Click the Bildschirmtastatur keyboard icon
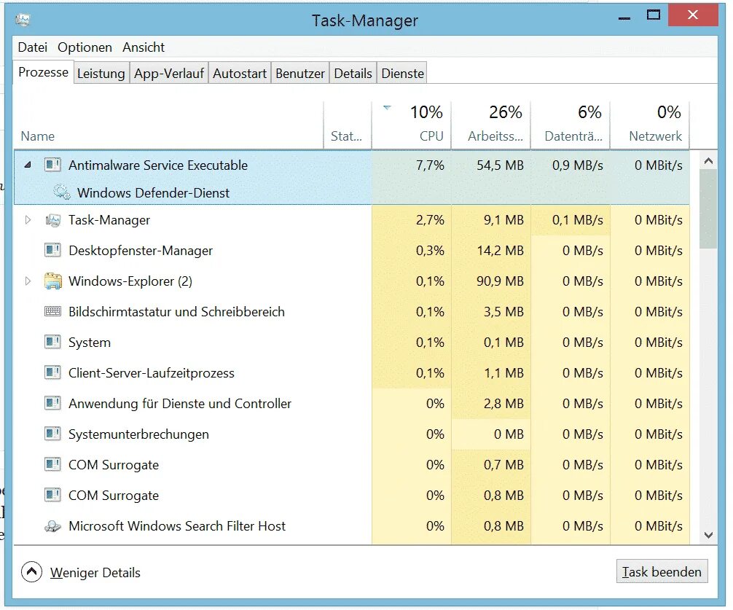 52,311
